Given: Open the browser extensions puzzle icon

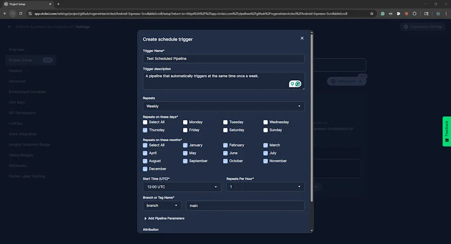Looking at the screenshot, I should tap(415, 13).
